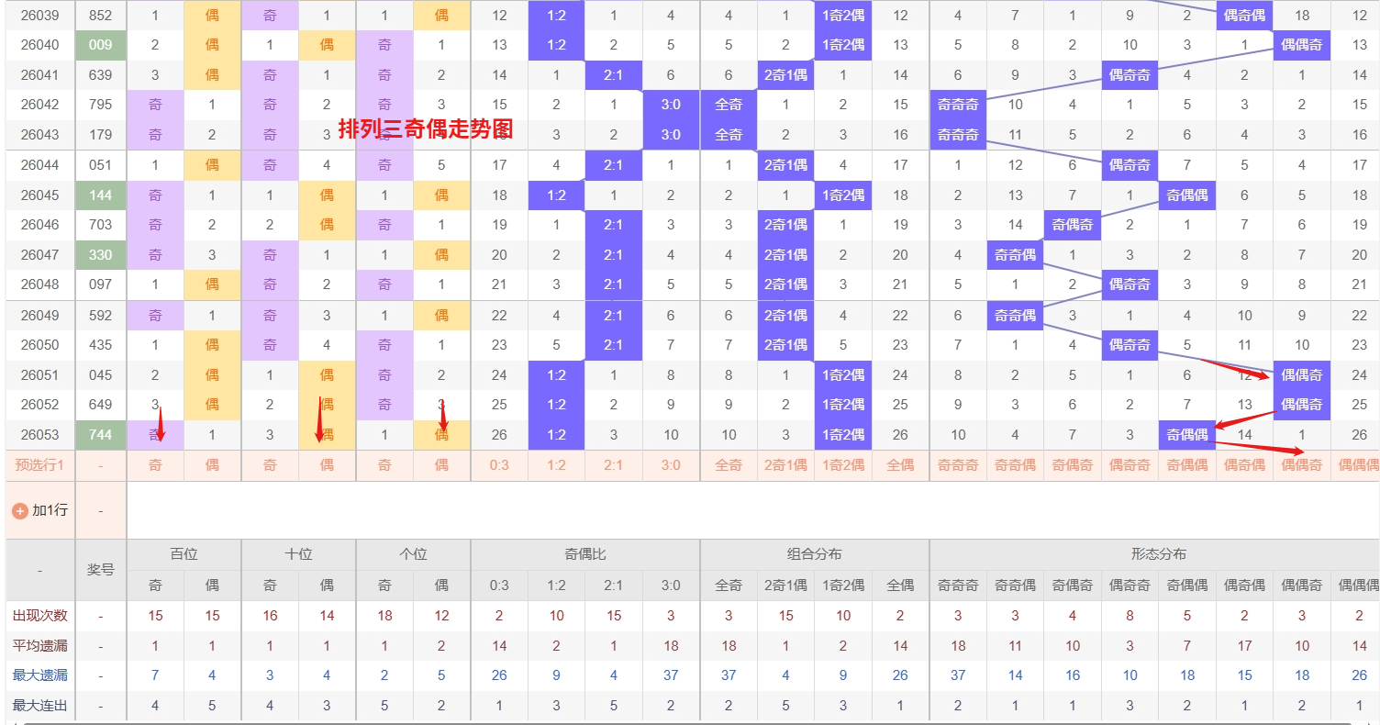The image size is (1380, 725).
Task: Toggle the 偶 prediction under 十位 in 预选行1
Action: coord(326,465)
